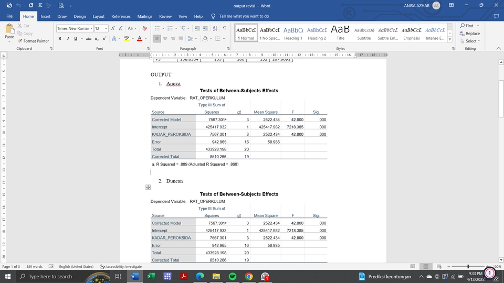Open the font name combo box dropdown

tap(91, 28)
